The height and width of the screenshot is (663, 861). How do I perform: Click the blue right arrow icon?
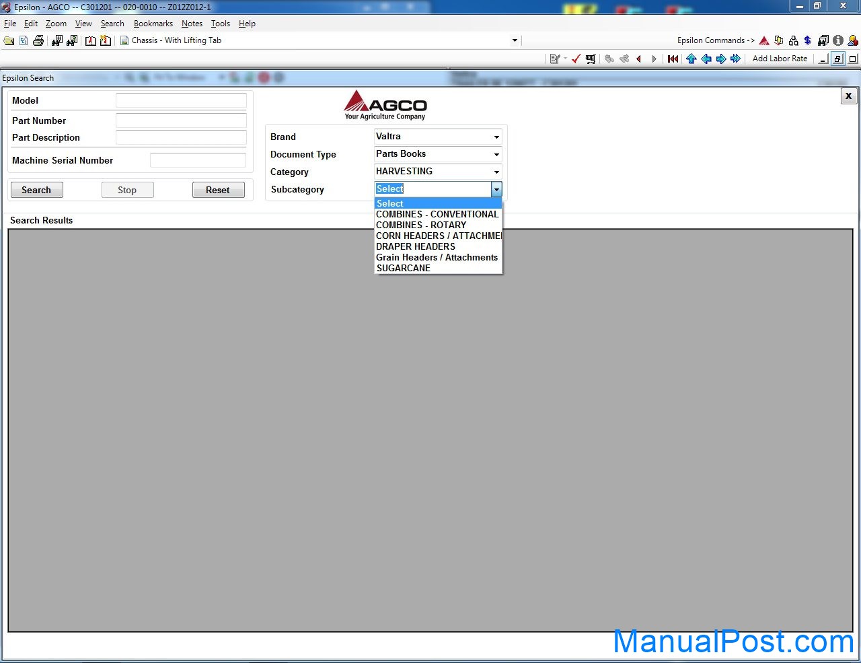click(x=720, y=59)
